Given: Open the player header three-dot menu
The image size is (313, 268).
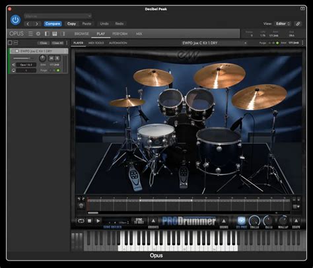Looking at the screenshot, I should [302, 43].
